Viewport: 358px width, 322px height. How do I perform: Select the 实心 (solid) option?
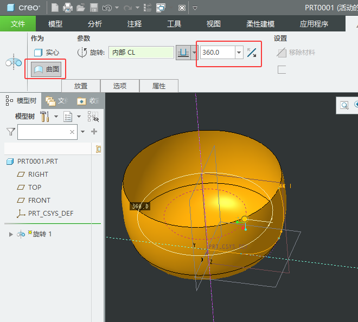tap(47, 53)
